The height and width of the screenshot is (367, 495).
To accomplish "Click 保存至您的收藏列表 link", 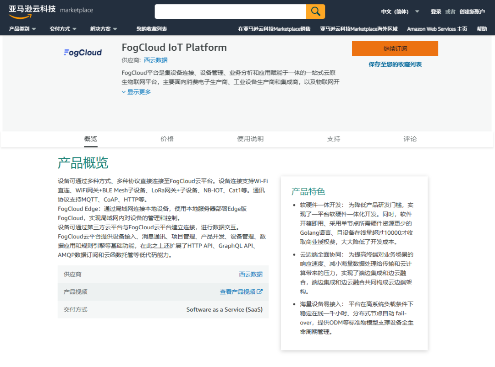I will (x=395, y=65).
